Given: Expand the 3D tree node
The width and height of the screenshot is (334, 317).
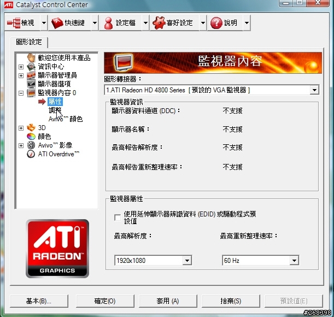Looking at the screenshot, I should pyautogui.click(x=21, y=128).
